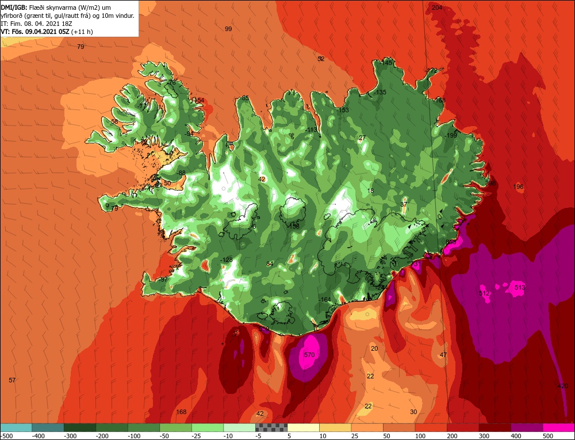
Task: Click the dark teal -400 legend swatch
Action: (x=48, y=427)
